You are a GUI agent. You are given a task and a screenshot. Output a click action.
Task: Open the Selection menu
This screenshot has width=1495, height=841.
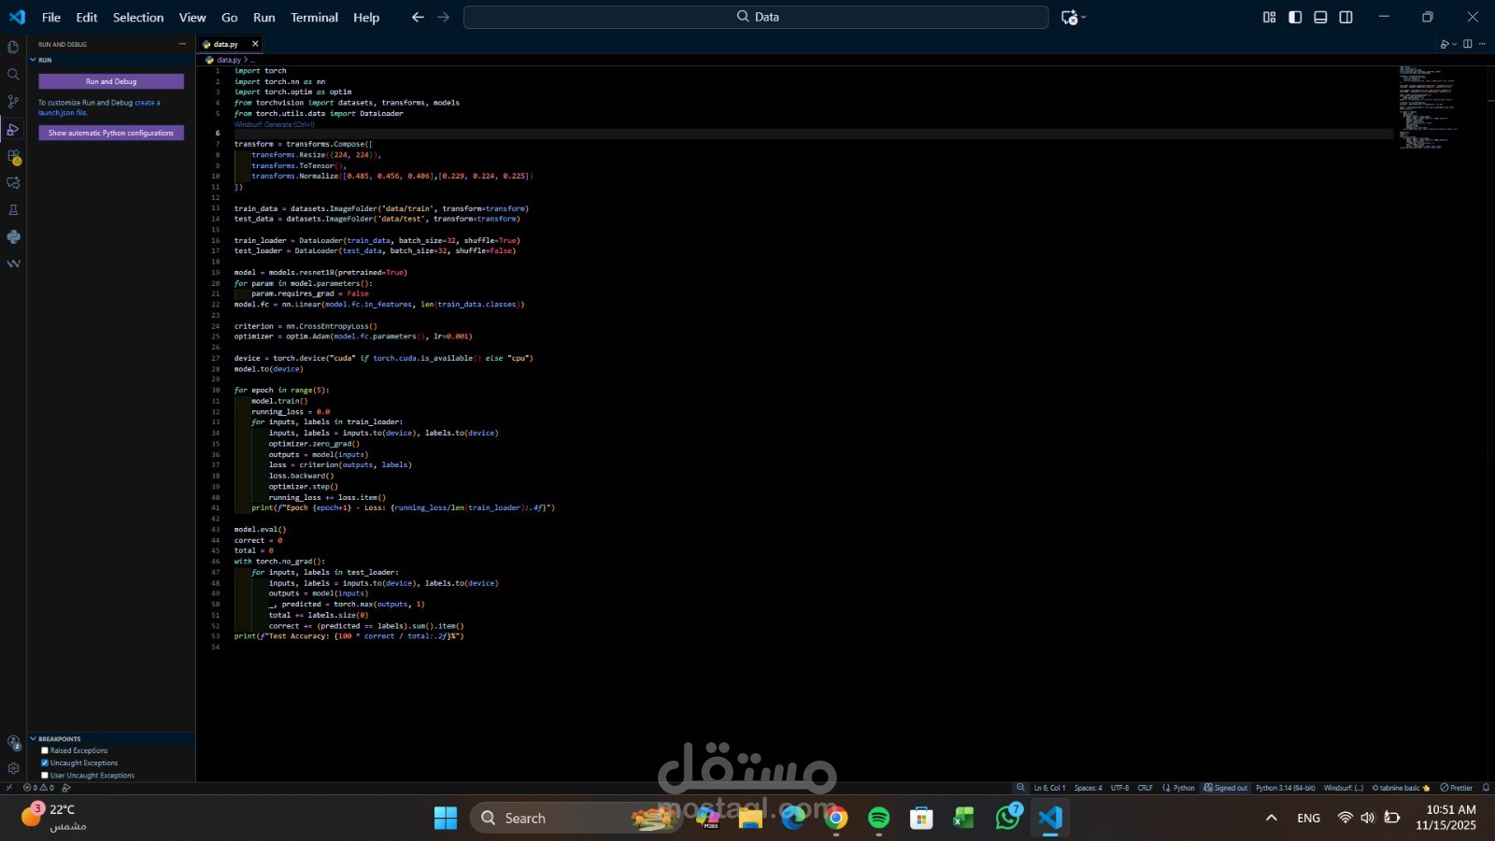[138, 17]
